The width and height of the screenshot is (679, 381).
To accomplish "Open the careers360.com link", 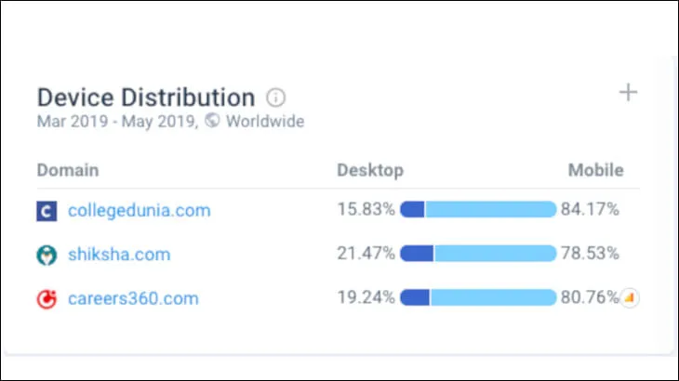I will point(133,298).
